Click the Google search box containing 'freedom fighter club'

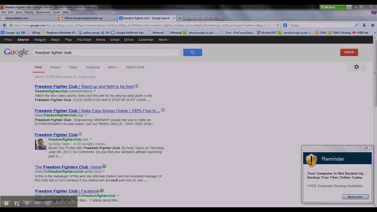click(x=106, y=52)
